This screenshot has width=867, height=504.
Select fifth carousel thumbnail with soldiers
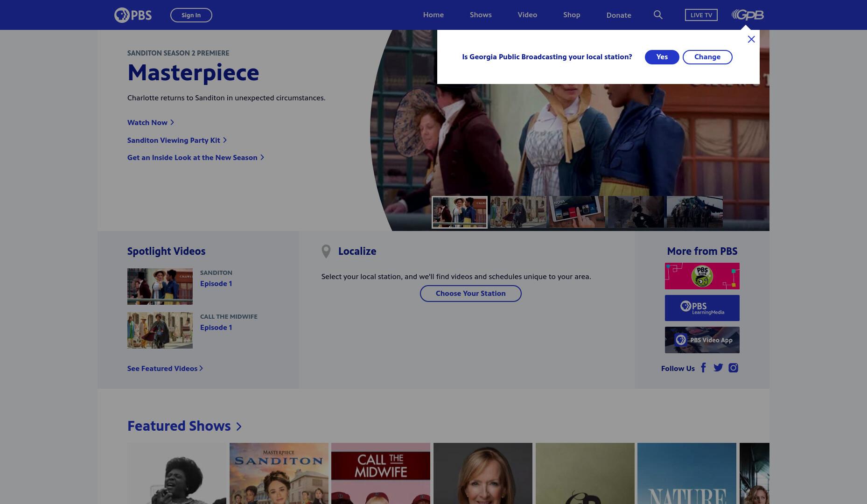[x=695, y=212]
